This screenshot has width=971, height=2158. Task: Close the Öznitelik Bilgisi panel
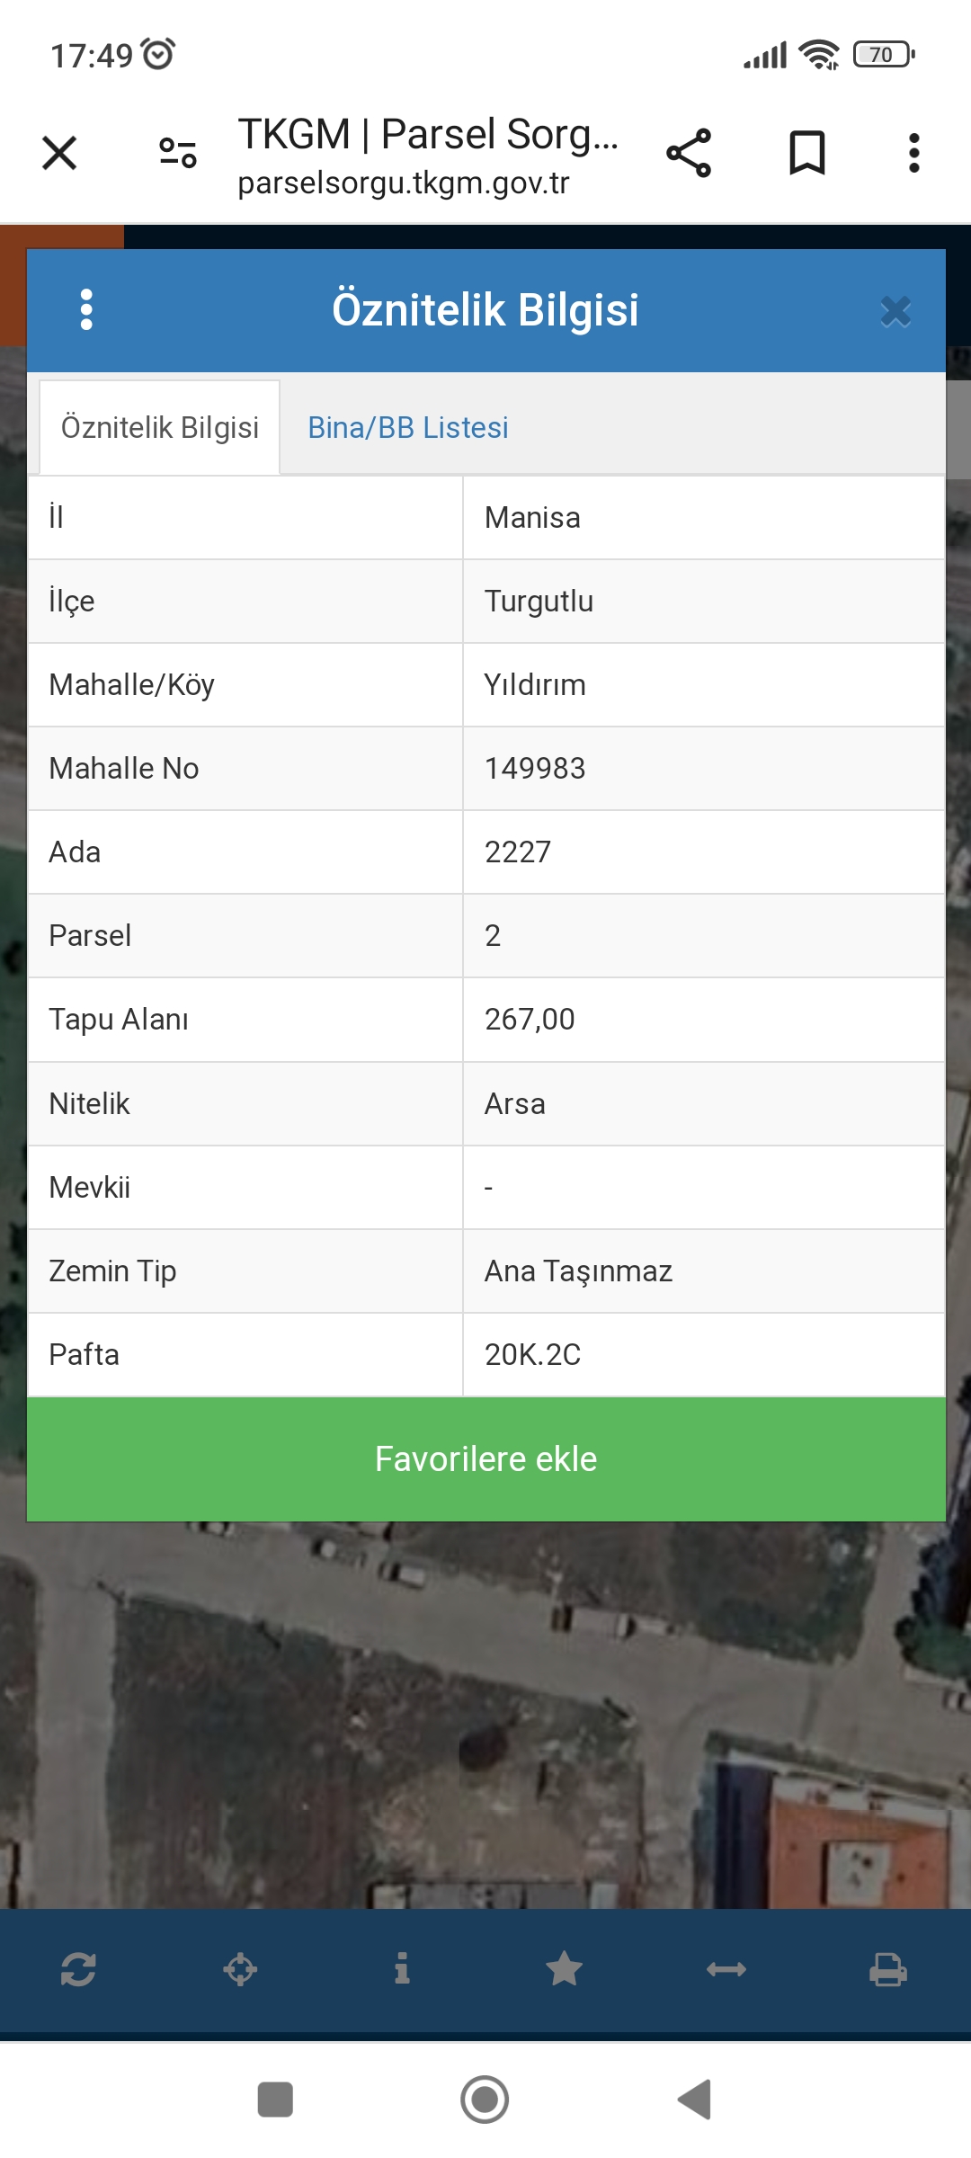tap(895, 311)
